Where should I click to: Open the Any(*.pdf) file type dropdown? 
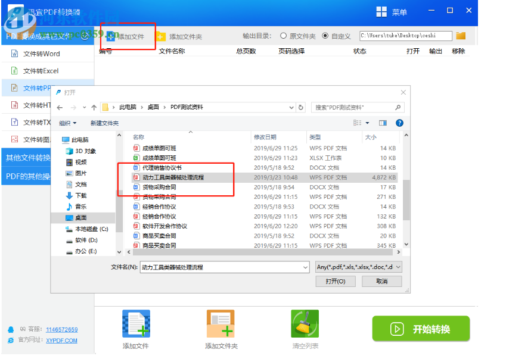(x=397, y=267)
